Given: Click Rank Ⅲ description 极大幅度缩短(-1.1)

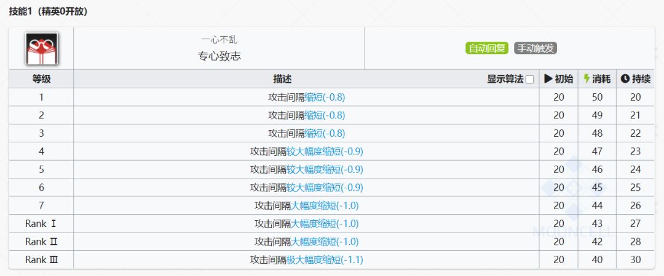Looking at the screenshot, I should [325, 259].
